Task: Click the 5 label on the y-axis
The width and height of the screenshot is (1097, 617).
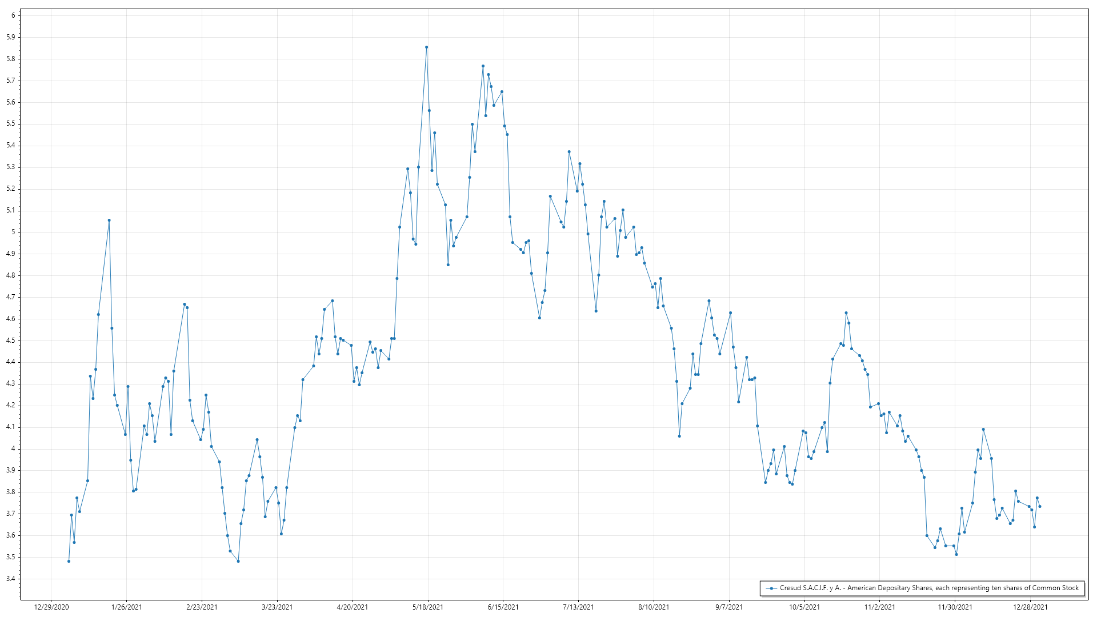Action: 13,232
